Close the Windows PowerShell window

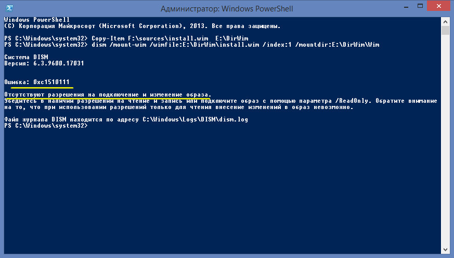438,6
